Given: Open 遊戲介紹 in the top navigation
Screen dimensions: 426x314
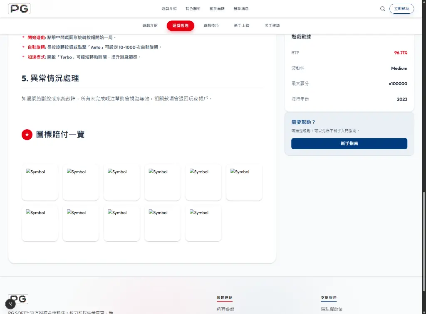Looking at the screenshot, I should (169, 9).
